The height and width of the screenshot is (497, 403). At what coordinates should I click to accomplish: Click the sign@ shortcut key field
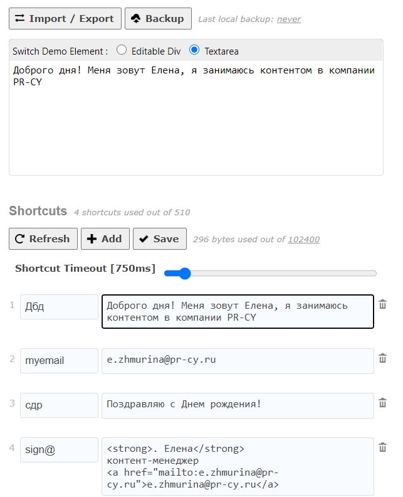tap(59, 450)
